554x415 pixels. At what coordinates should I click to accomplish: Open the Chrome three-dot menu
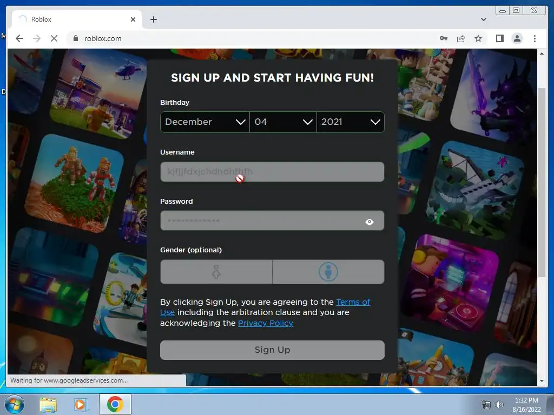[x=535, y=38]
